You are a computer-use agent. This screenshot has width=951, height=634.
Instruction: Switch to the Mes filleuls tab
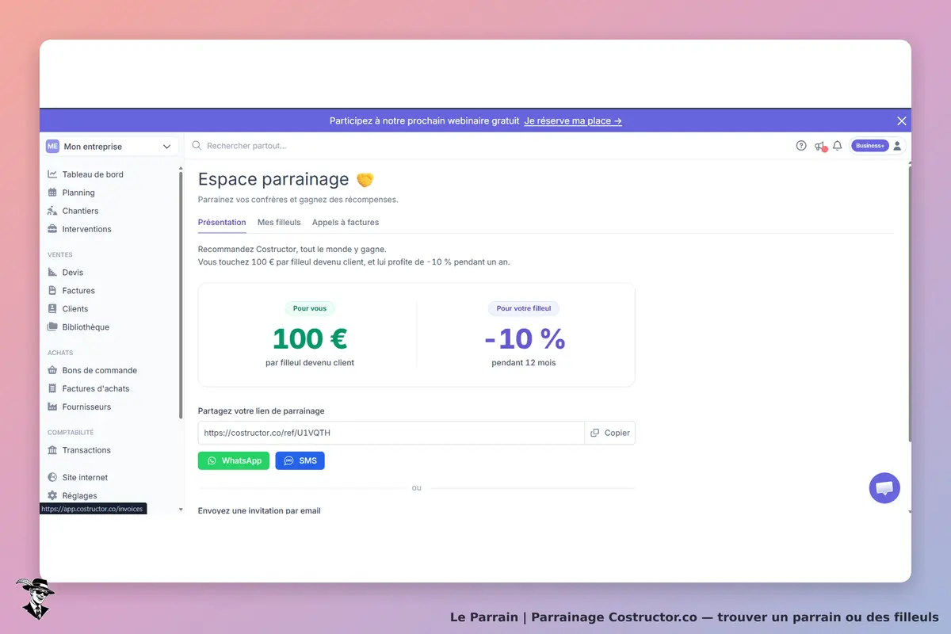tap(279, 223)
